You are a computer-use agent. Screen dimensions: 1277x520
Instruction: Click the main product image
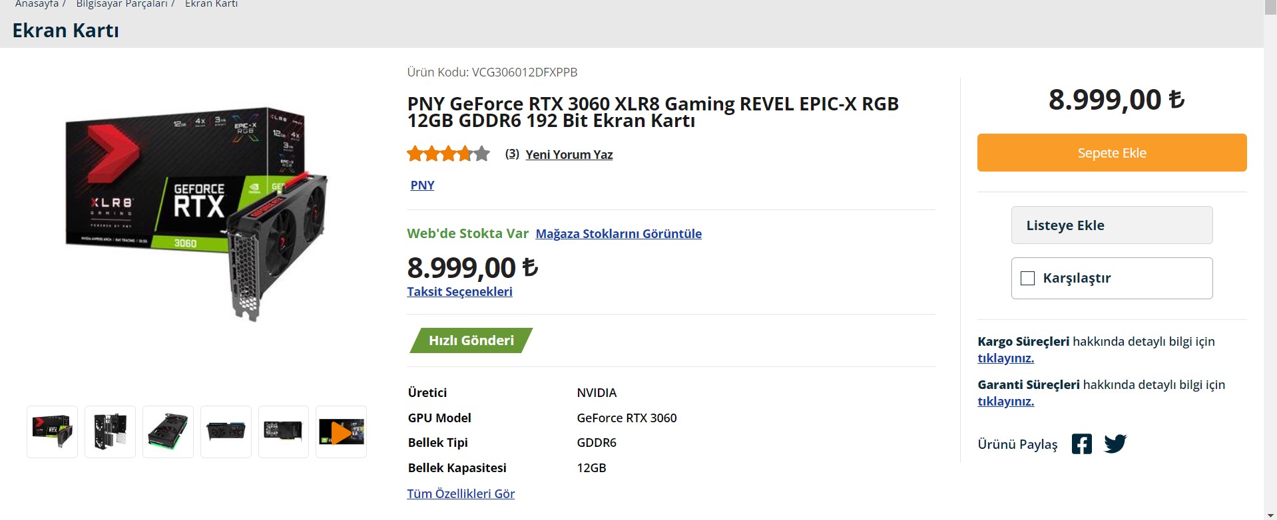(196, 214)
